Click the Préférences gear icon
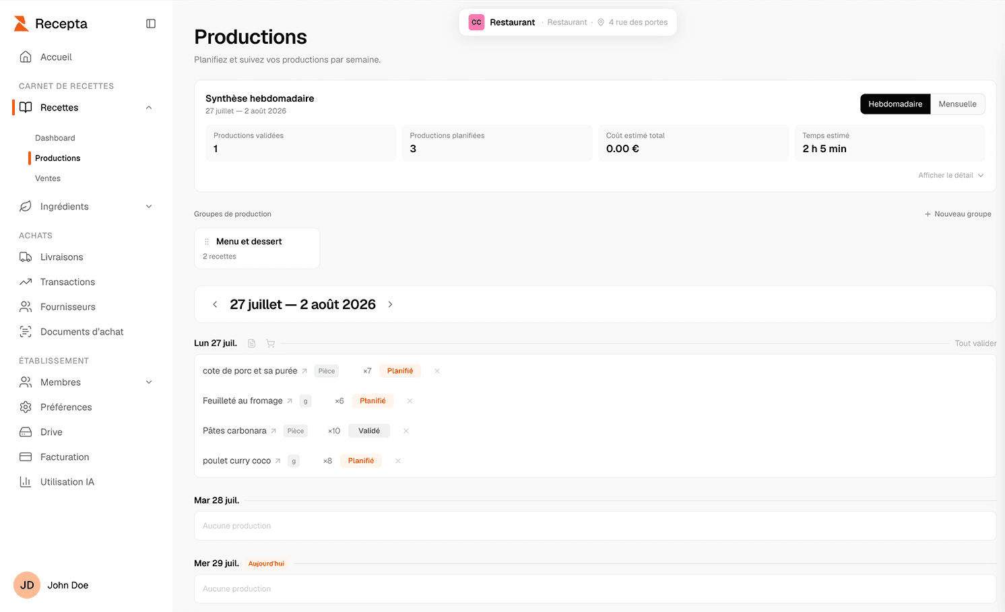 26,407
